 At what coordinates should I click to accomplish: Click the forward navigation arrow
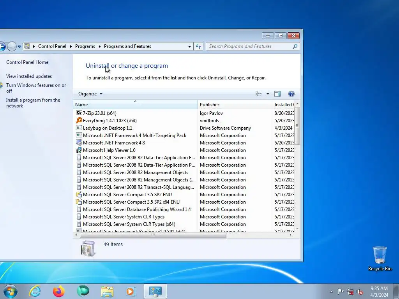(x=12, y=47)
